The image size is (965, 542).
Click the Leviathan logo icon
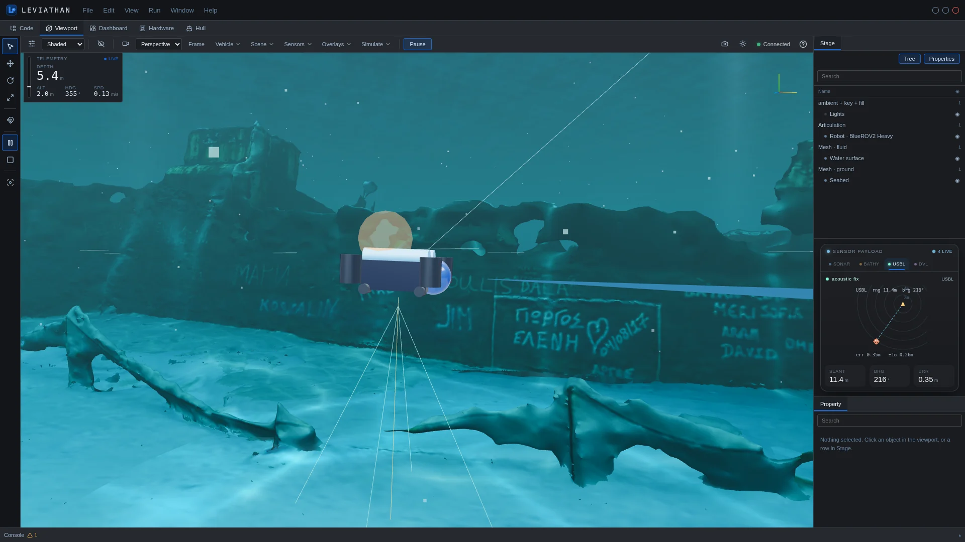click(12, 10)
